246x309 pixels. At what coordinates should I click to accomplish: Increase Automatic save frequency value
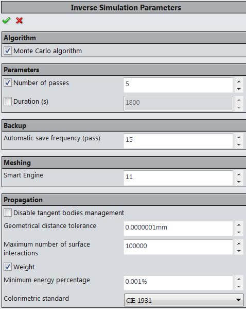239,137
